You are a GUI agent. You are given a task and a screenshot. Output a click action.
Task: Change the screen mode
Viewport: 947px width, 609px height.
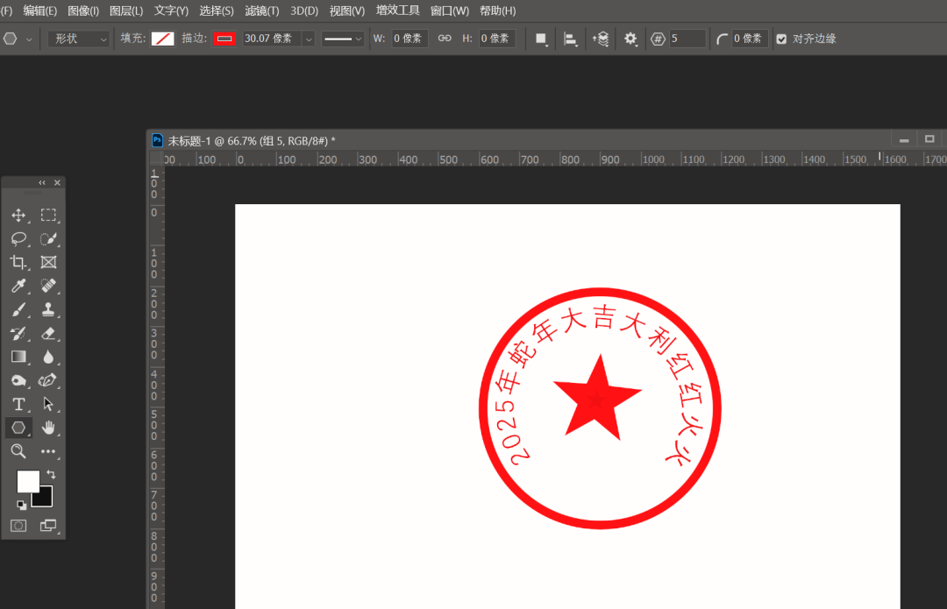tap(48, 526)
